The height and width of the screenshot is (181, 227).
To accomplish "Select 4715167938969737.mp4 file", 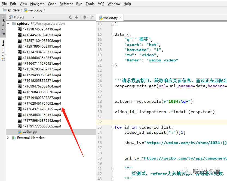I will 42,69.
